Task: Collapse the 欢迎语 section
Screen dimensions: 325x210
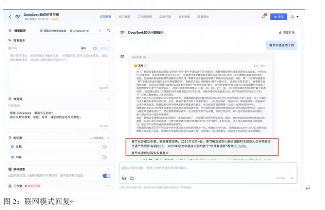Action: [x=108, y=99]
